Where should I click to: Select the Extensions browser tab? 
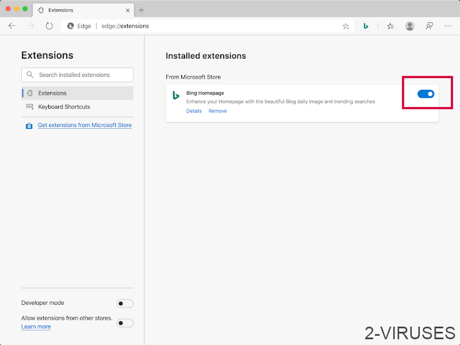click(83, 10)
